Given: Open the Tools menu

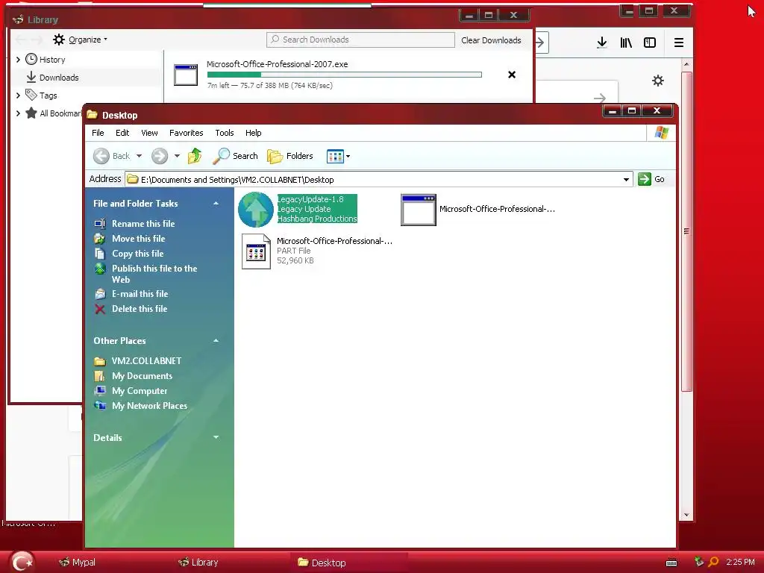Looking at the screenshot, I should tap(224, 133).
